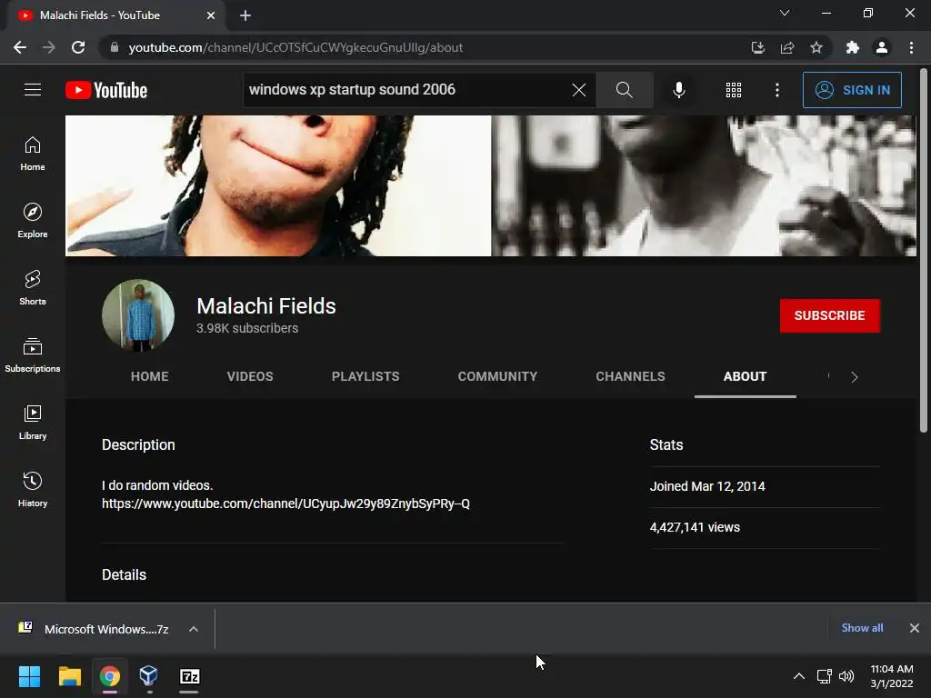Open Chrome extensions puzzle icon
931x698 pixels.
pos(853,47)
